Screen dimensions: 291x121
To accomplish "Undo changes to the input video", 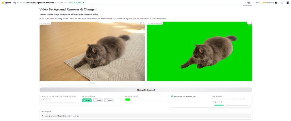I will [x=138, y=23].
